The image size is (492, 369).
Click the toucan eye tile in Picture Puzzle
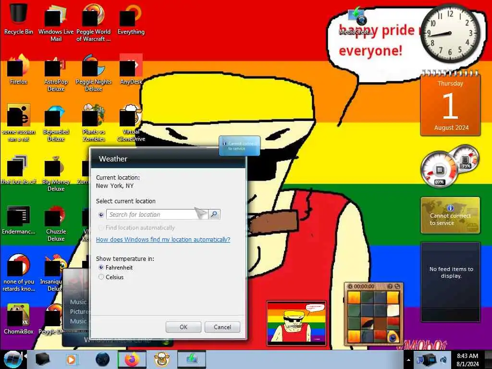(393, 337)
